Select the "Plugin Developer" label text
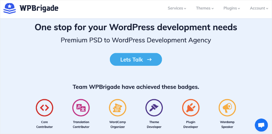Viewport: 272px width, 134px height. click(x=191, y=125)
